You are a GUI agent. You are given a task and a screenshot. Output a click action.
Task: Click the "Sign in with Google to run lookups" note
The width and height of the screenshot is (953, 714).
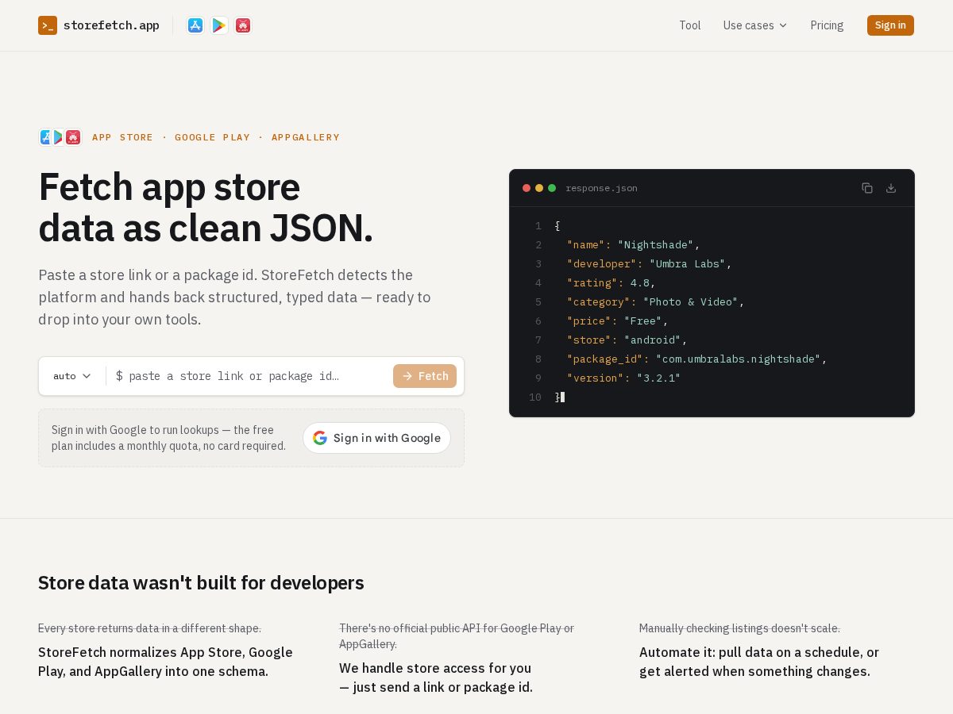168,438
